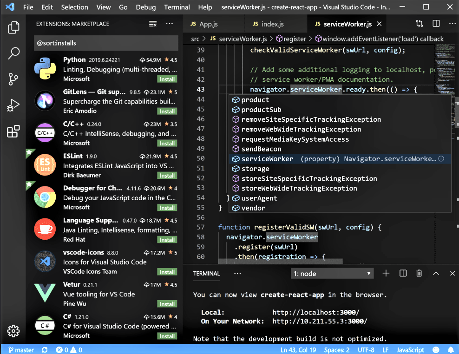
Task: Open Changes compare icon in editor toolbar
Action: click(420, 24)
